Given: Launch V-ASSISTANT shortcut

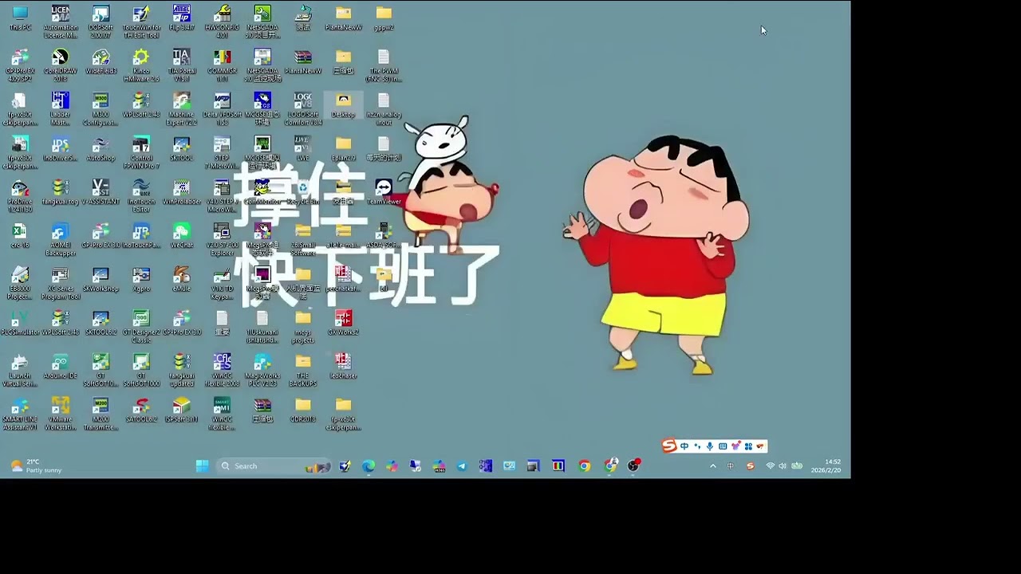Looking at the screenshot, I should 101,193.
